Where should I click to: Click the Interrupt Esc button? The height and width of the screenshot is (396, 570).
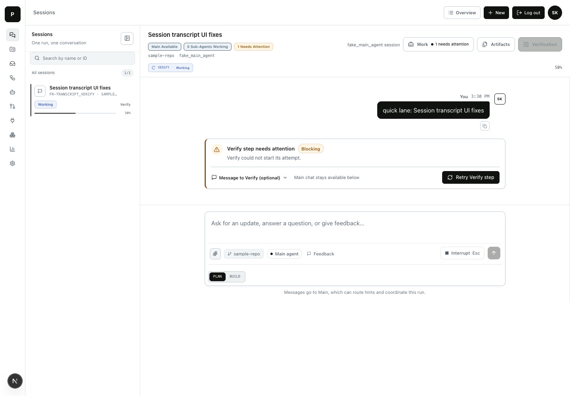(x=462, y=253)
